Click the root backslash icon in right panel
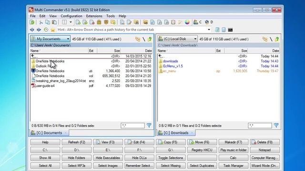Screen dimensions: 305x171 pos(271,39)
